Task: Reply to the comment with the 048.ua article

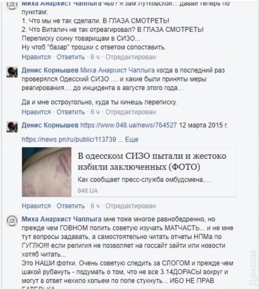Action: 71,206
